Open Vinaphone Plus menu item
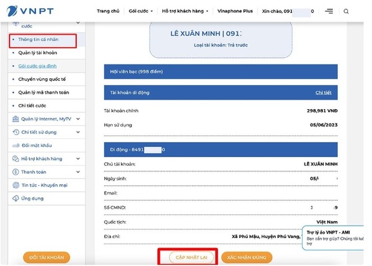 (x=236, y=11)
